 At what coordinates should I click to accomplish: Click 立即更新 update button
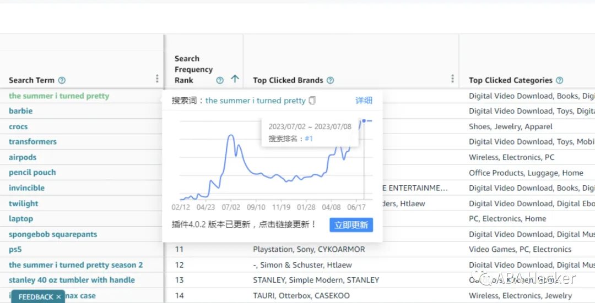coord(351,224)
